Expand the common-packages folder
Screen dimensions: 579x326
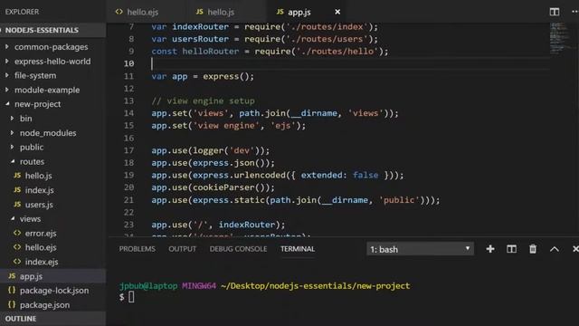pyautogui.click(x=52, y=47)
